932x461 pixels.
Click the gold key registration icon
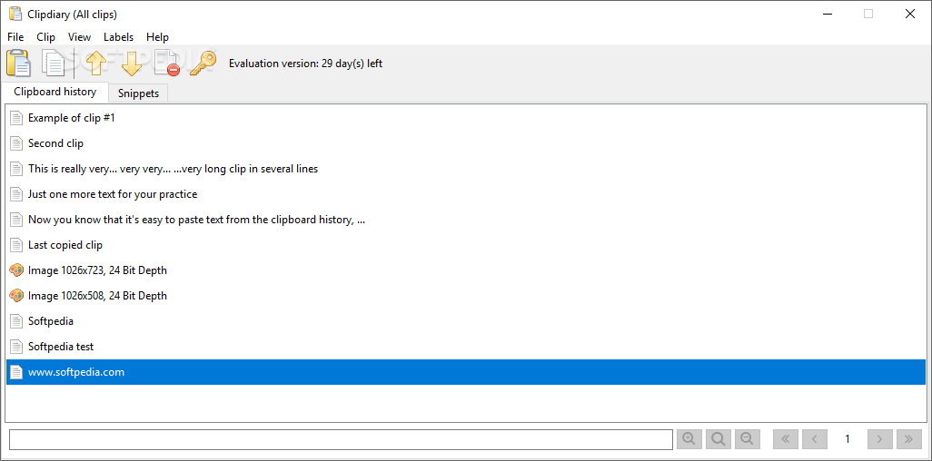pyautogui.click(x=203, y=63)
